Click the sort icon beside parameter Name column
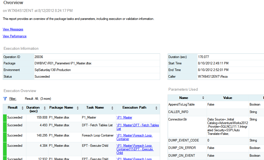 point(203,98)
